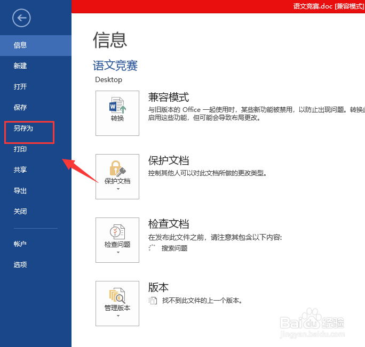Select the 信息 (Info) menu item

[36, 45]
